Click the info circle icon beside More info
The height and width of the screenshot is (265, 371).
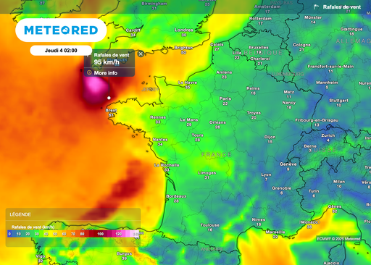click(x=89, y=72)
